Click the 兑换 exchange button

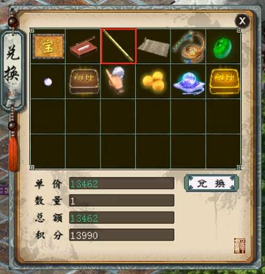coord(211,183)
